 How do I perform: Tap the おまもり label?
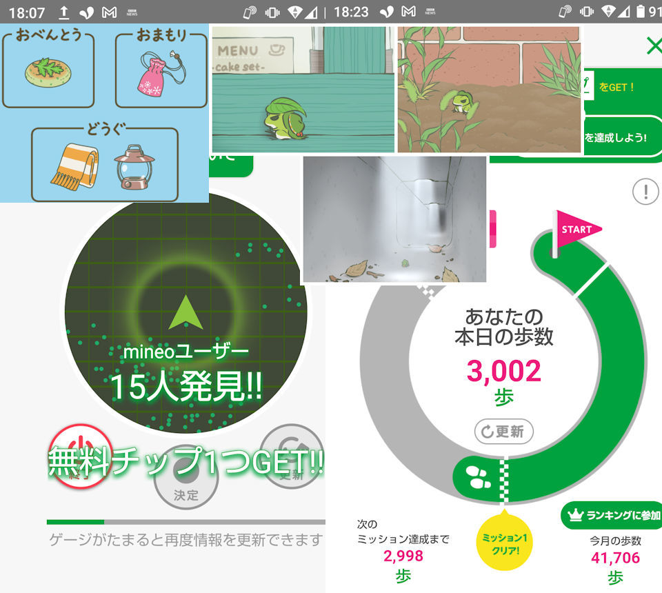pos(161,34)
